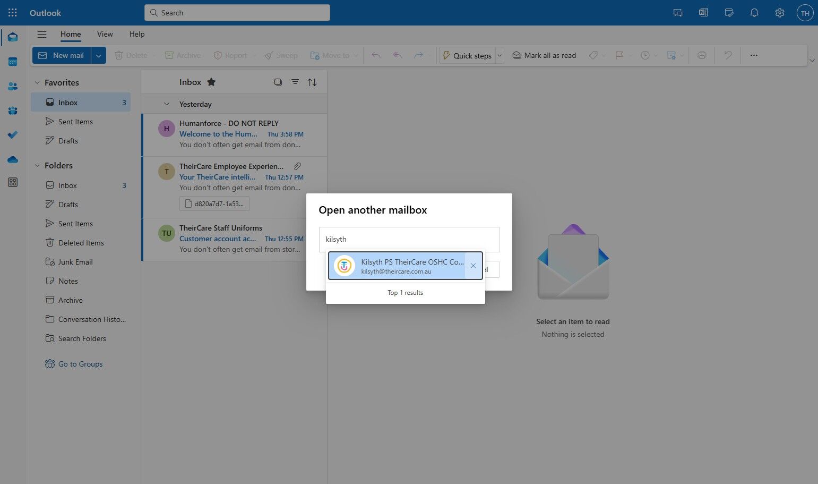Open the Notes folder
The width and height of the screenshot is (818, 484).
point(81,281)
